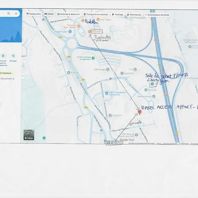Click the Partager share icon
This screenshot has width=198, height=198.
(x=13, y=56)
